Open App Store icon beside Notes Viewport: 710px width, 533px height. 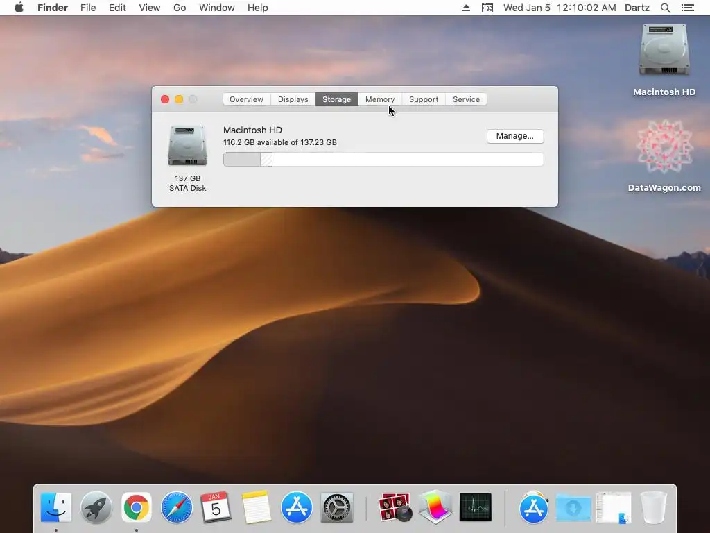coord(297,507)
